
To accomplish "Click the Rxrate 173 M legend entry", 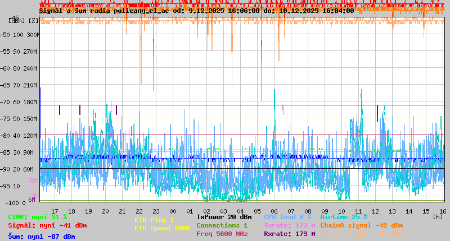I will click(289, 234).
